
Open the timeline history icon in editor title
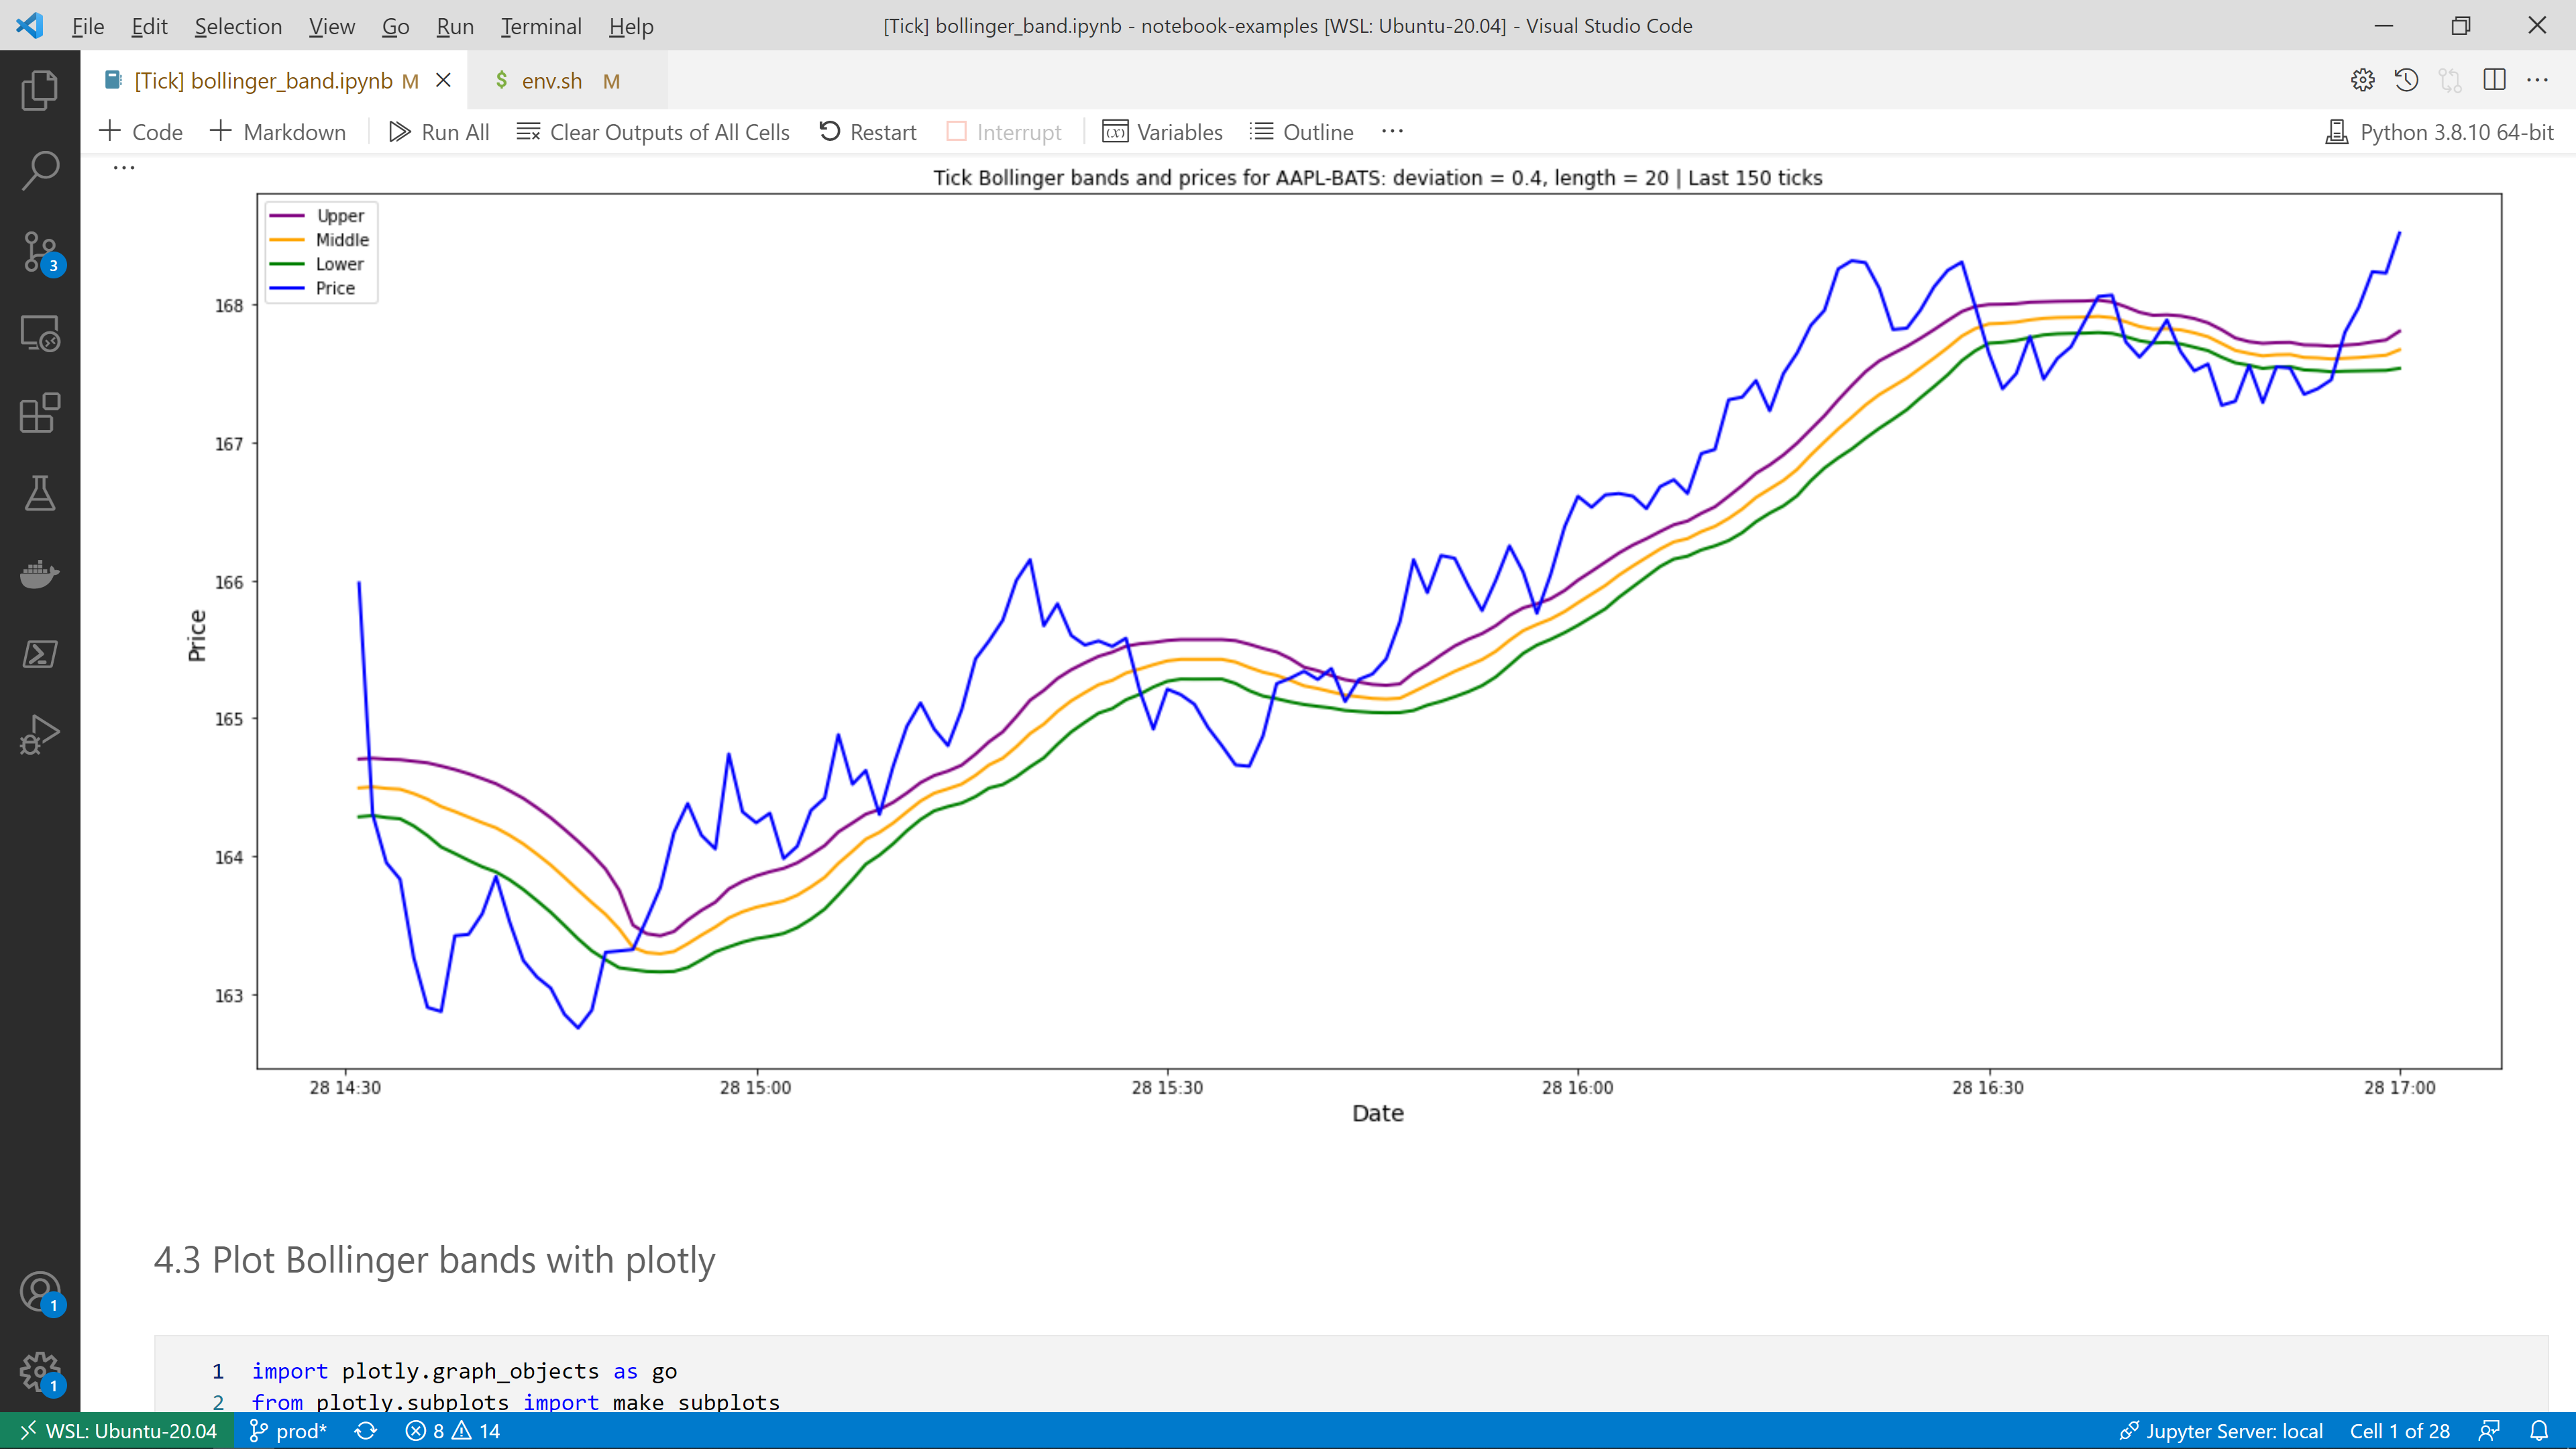coord(2406,80)
